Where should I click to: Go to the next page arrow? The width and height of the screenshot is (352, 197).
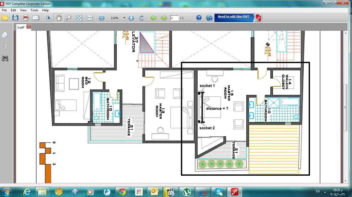pos(164,18)
